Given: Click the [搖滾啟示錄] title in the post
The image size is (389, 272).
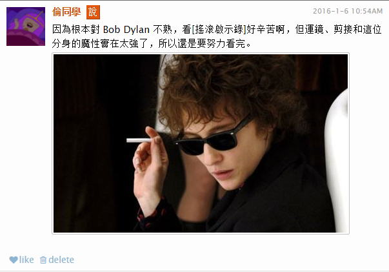Looking at the screenshot, I should pyautogui.click(x=219, y=30).
